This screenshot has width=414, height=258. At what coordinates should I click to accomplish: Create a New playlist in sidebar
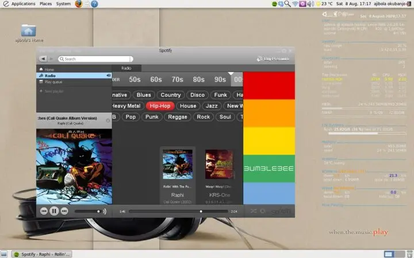pos(52,91)
